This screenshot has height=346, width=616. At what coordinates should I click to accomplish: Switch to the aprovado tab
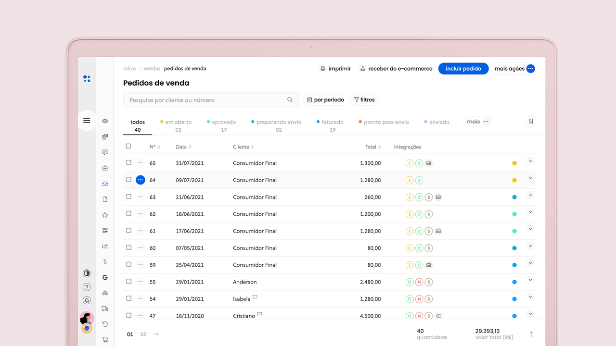tap(222, 126)
